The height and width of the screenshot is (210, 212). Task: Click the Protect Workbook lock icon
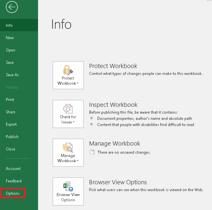click(68, 70)
